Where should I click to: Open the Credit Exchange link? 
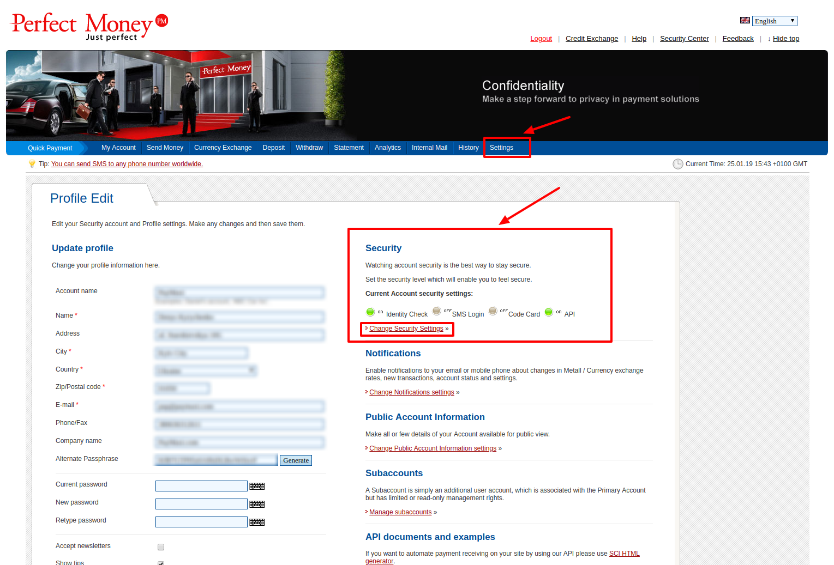(x=592, y=39)
